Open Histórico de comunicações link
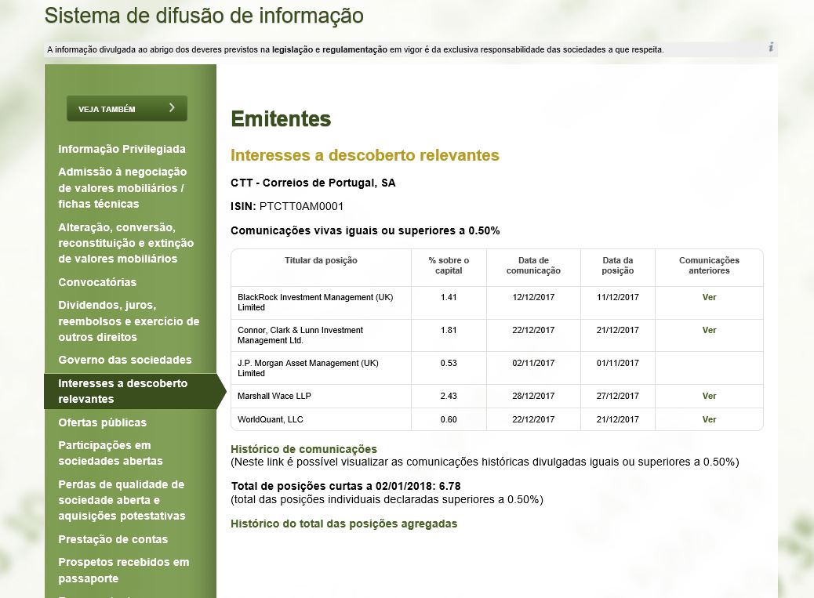The width and height of the screenshot is (814, 598). [x=303, y=449]
